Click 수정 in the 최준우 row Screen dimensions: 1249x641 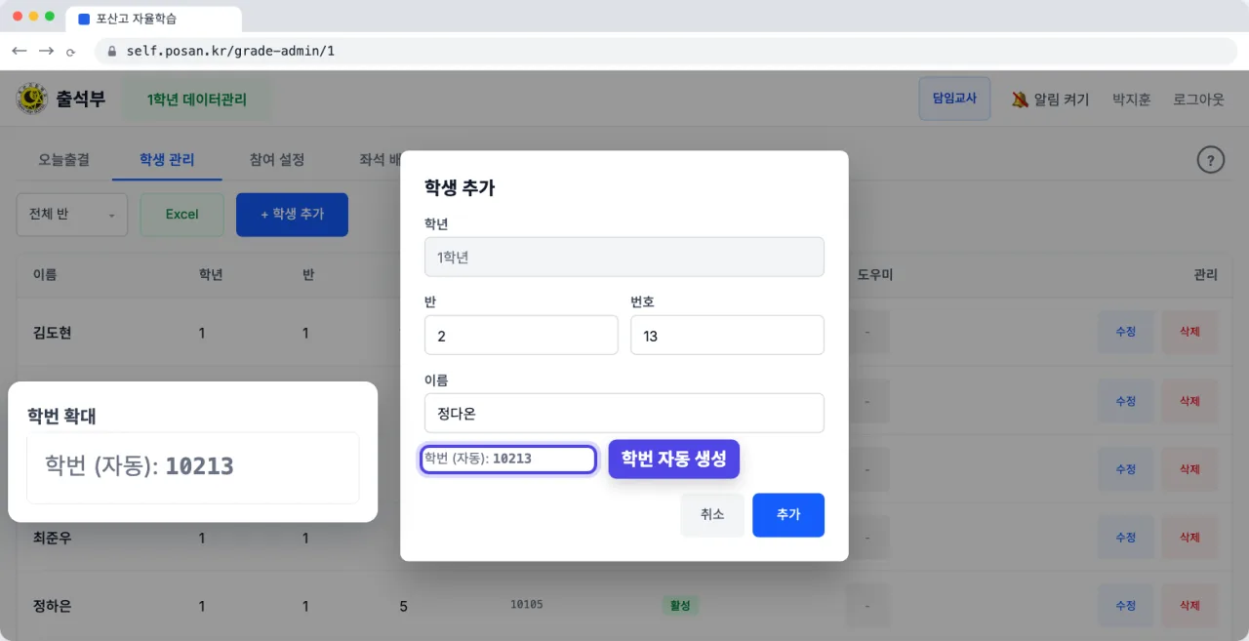pos(1125,538)
